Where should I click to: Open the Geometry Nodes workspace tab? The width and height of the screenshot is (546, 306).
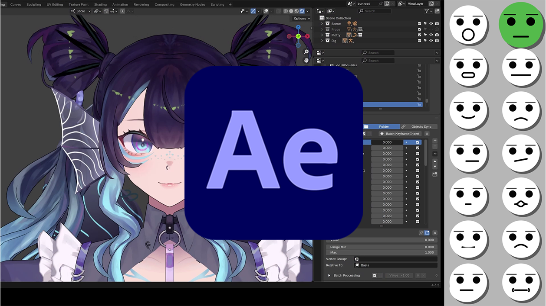click(192, 4)
